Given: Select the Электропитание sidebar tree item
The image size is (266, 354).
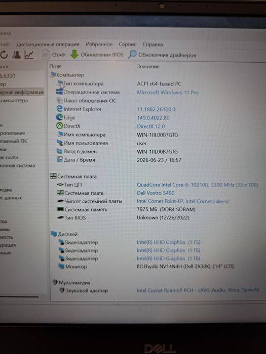Looking at the screenshot, I should coord(13,133).
